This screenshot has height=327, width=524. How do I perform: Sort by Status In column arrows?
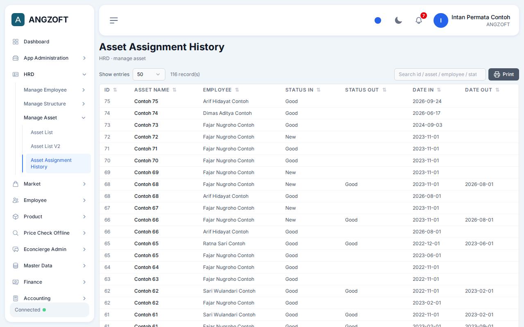(x=318, y=90)
